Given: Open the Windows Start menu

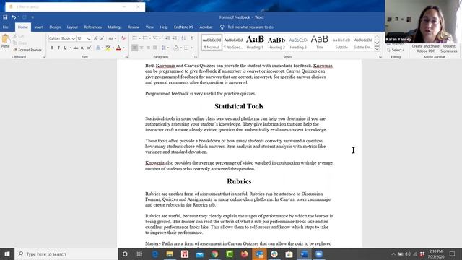Looking at the screenshot, I should 7,253.
